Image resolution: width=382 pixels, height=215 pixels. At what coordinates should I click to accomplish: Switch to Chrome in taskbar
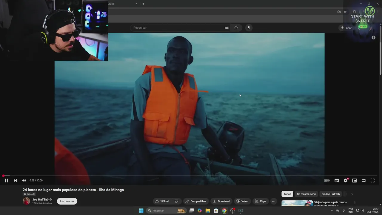[x=224, y=211]
